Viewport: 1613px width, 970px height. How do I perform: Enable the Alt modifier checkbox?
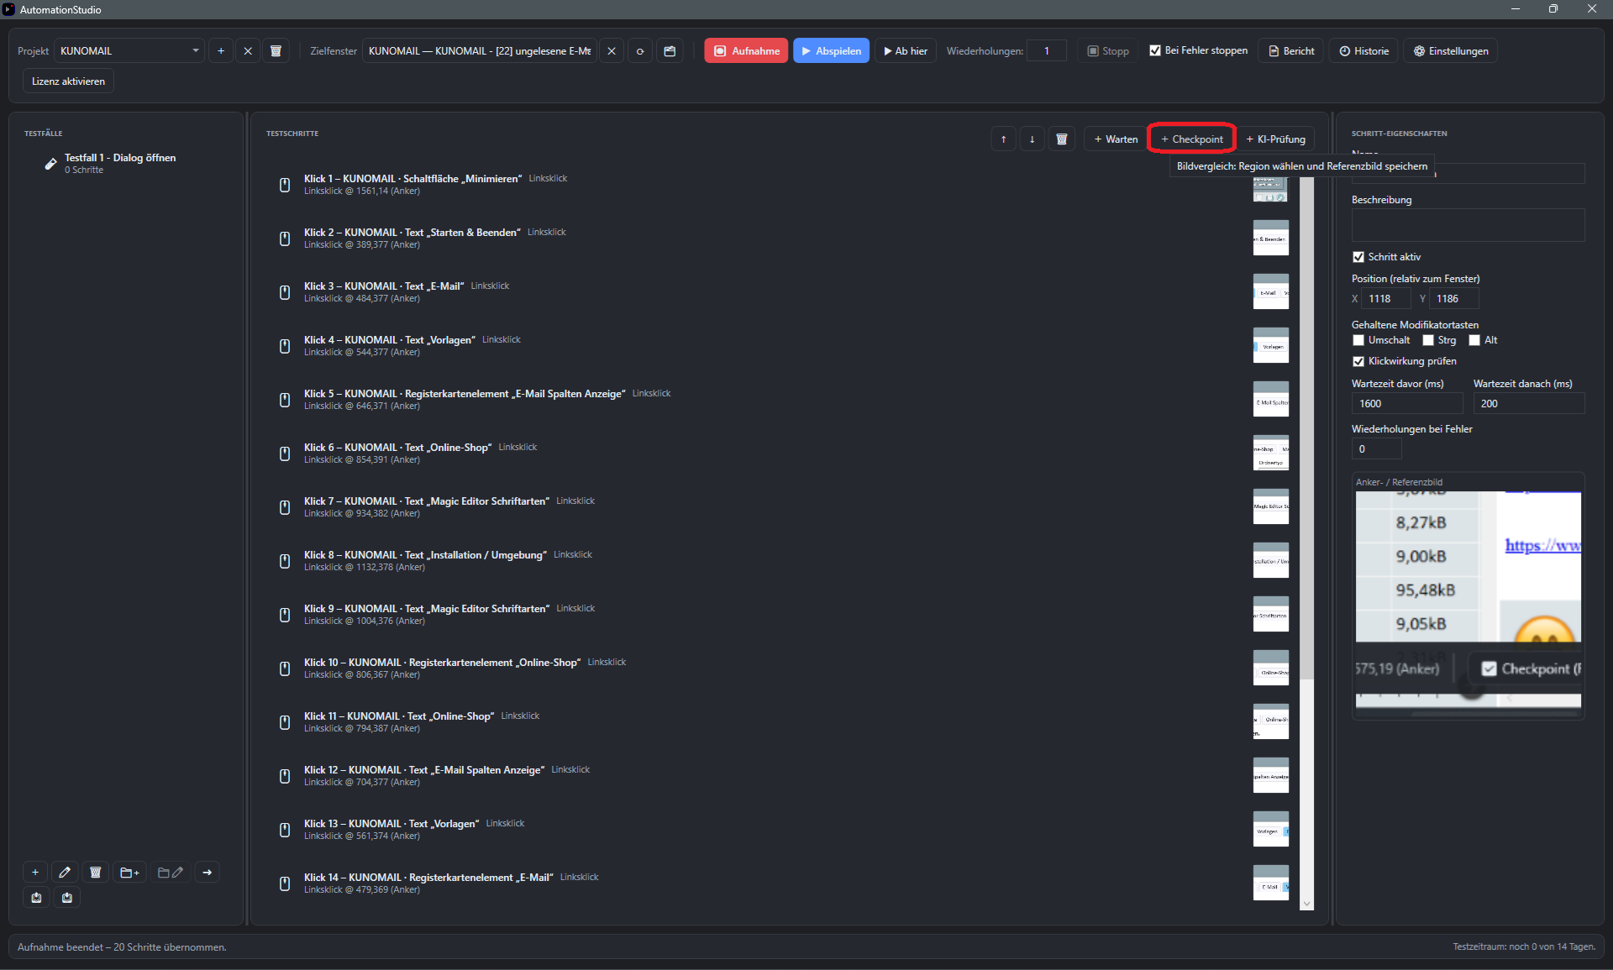pos(1474,340)
